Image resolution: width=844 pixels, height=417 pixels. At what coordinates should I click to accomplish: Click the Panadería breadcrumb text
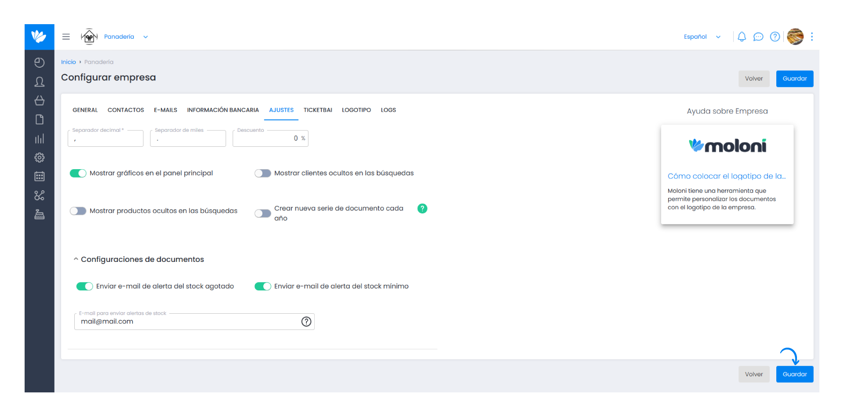(99, 62)
